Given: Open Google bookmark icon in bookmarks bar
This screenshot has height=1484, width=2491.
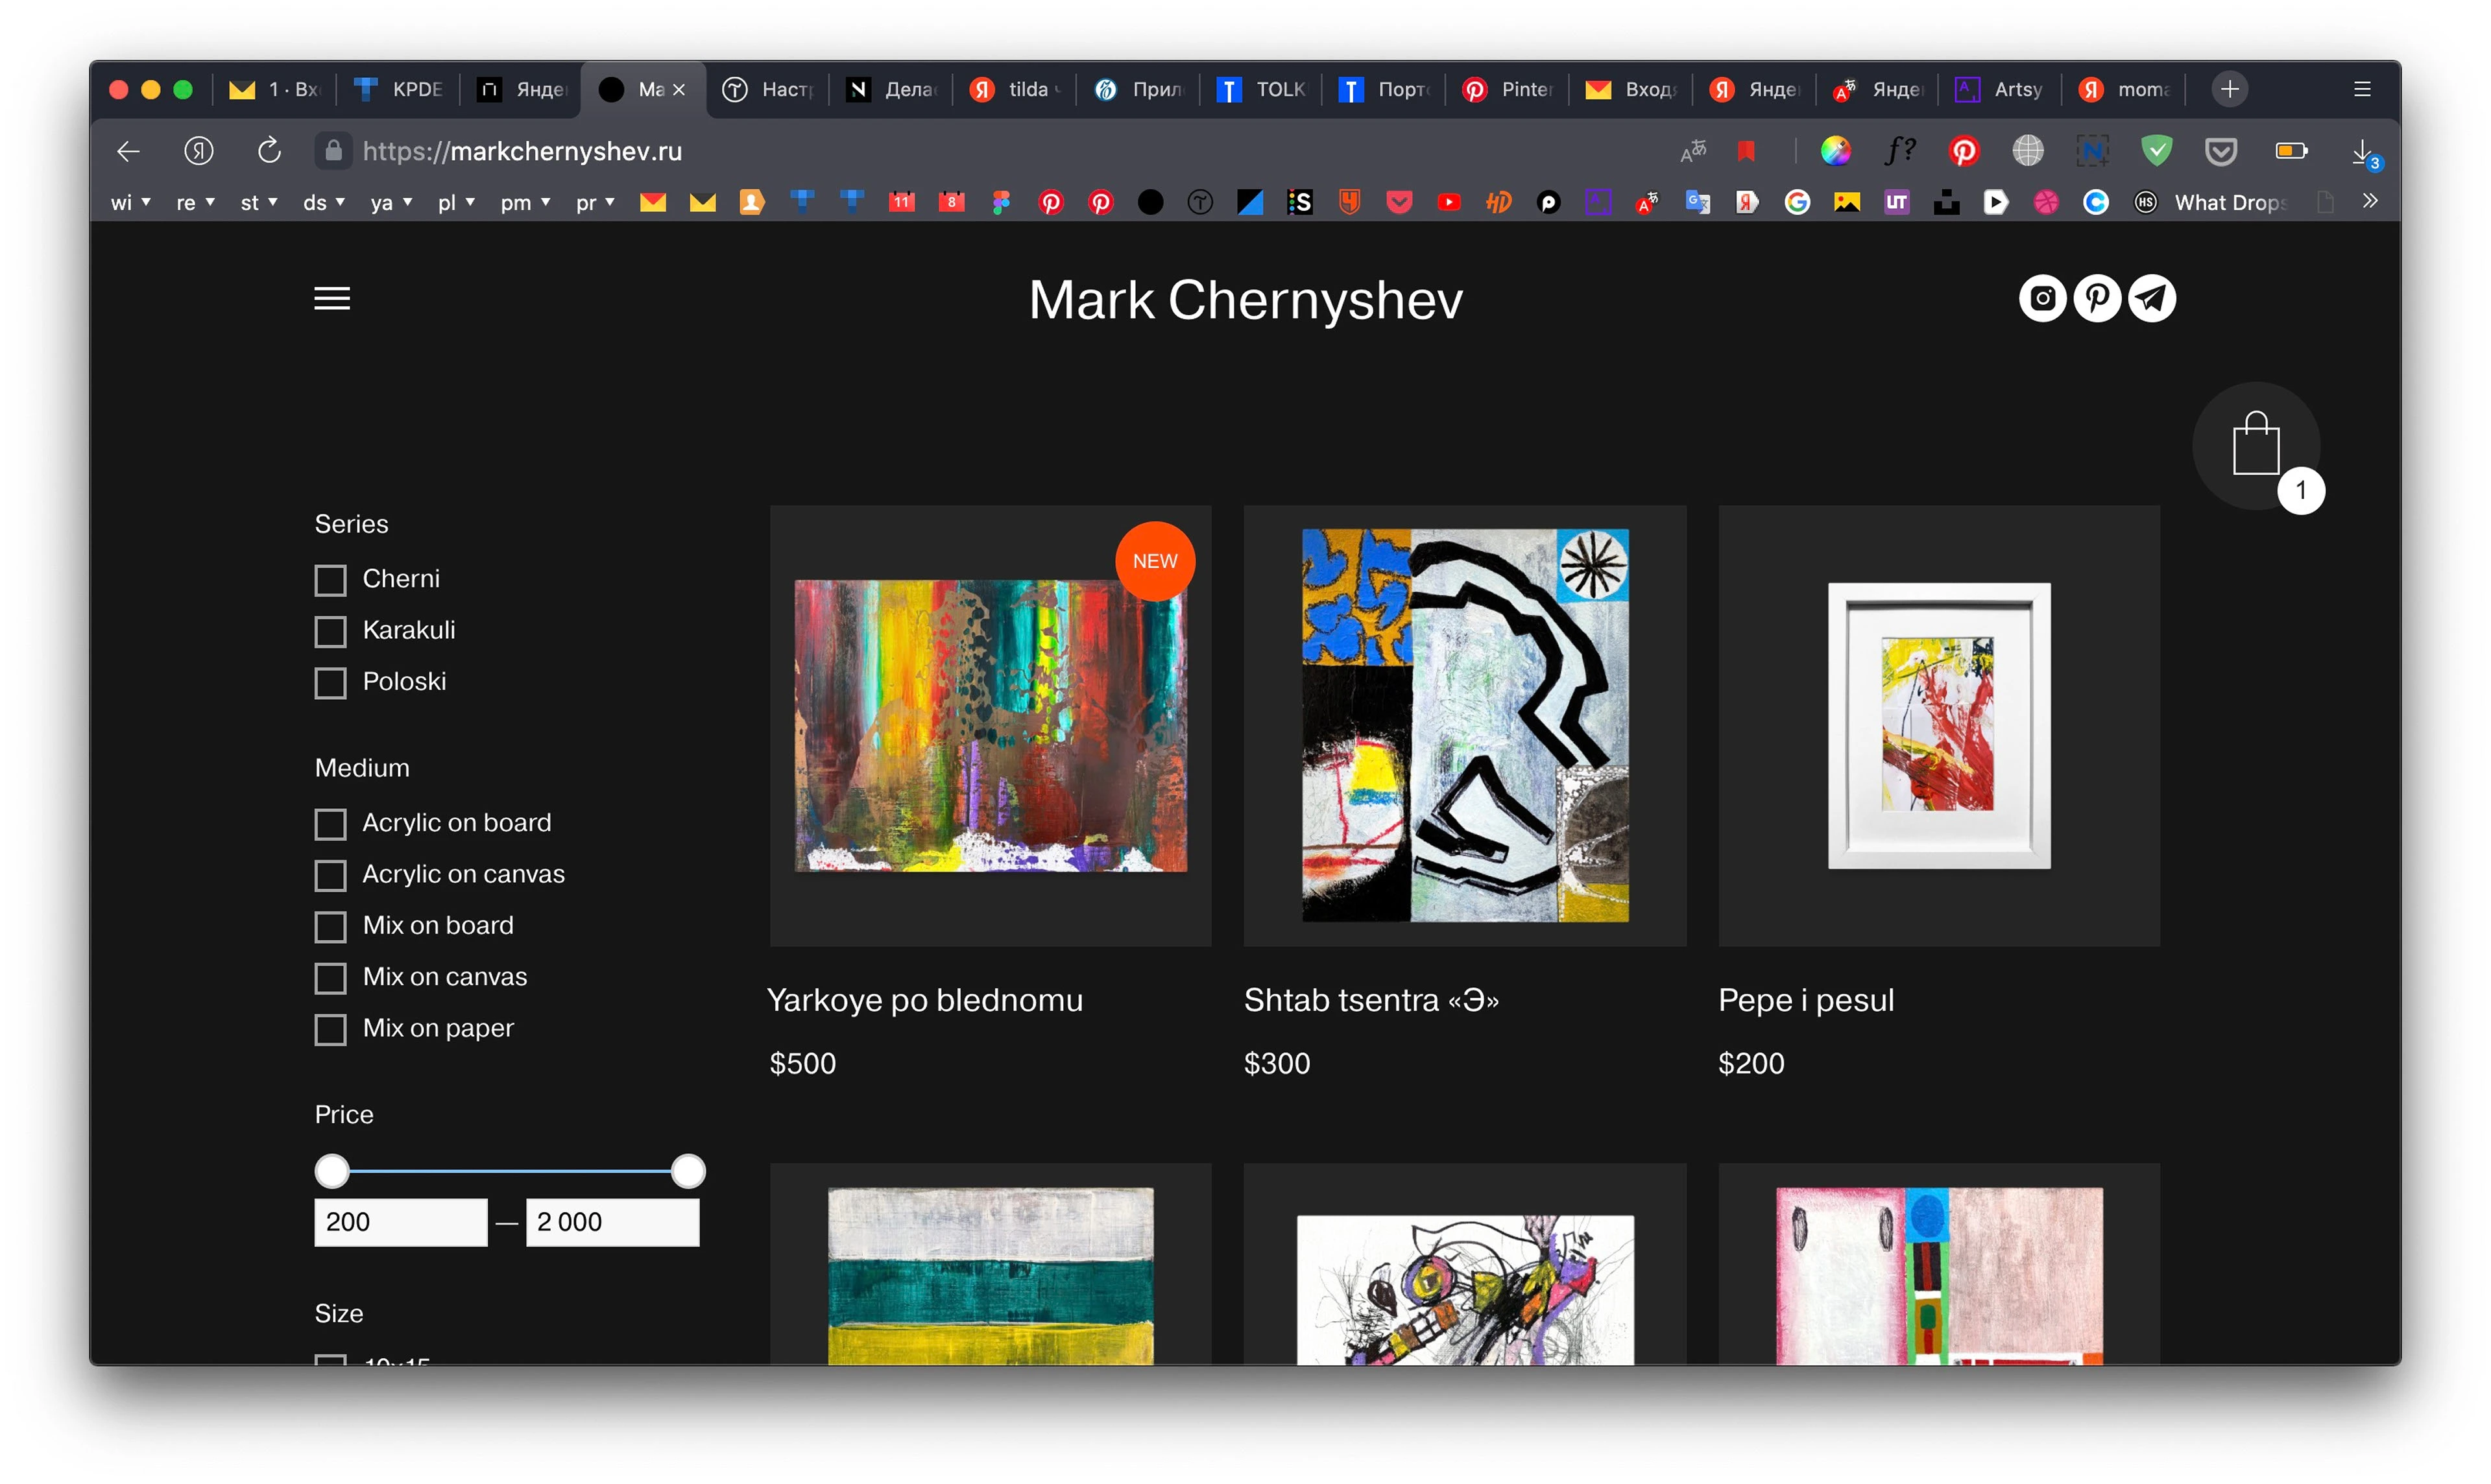Looking at the screenshot, I should pos(1797,202).
